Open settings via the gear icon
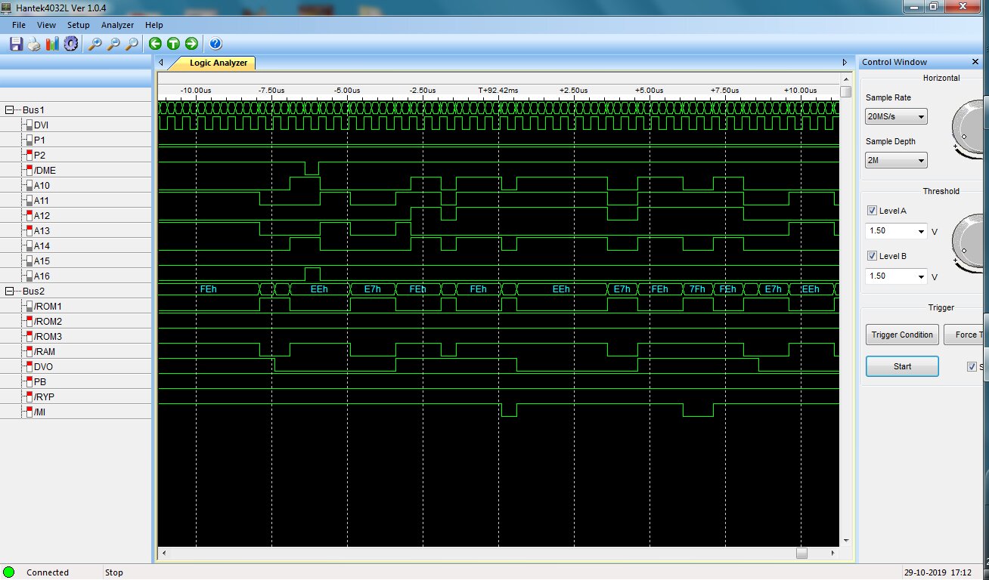989x580 pixels. (x=70, y=44)
